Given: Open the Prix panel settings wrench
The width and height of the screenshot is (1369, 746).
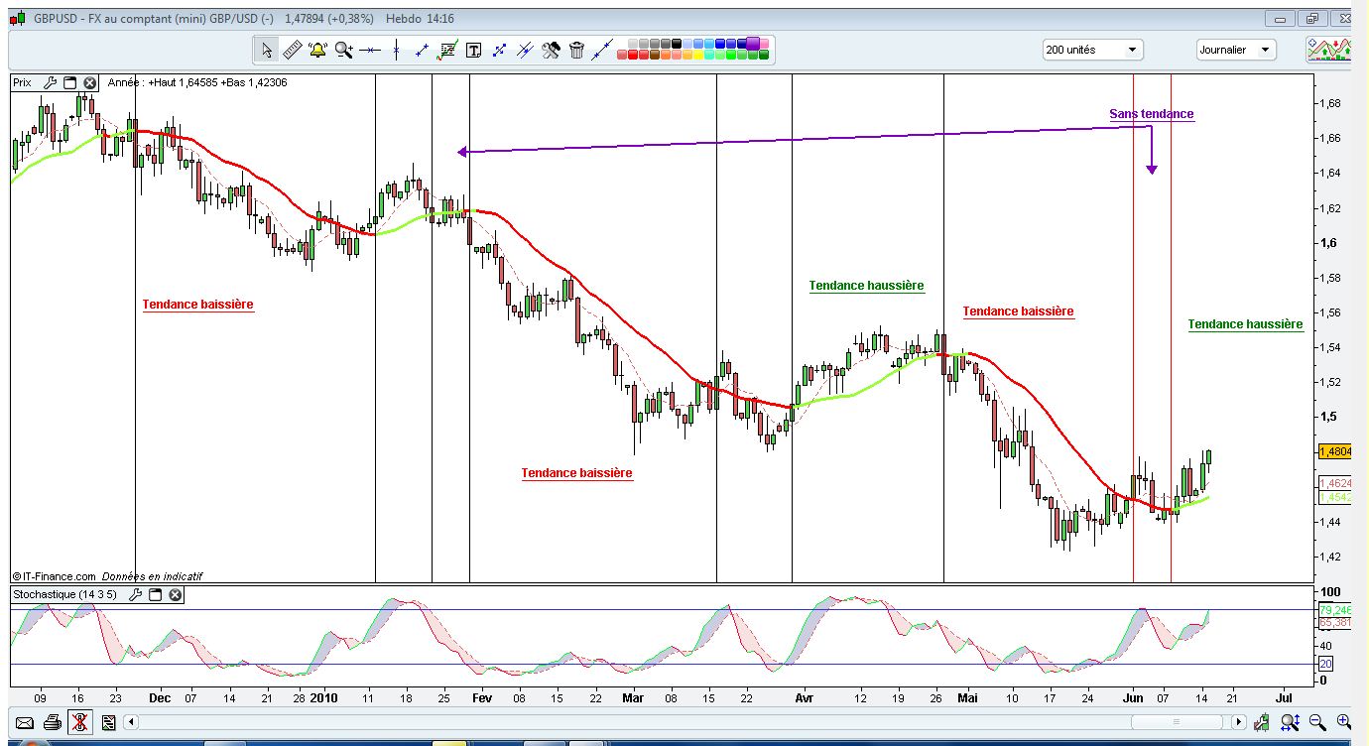Looking at the screenshot, I should point(51,82).
